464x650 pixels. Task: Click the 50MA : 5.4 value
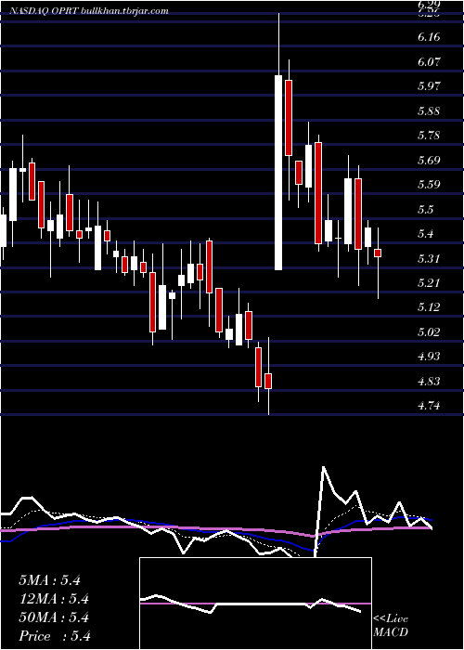coord(54,617)
